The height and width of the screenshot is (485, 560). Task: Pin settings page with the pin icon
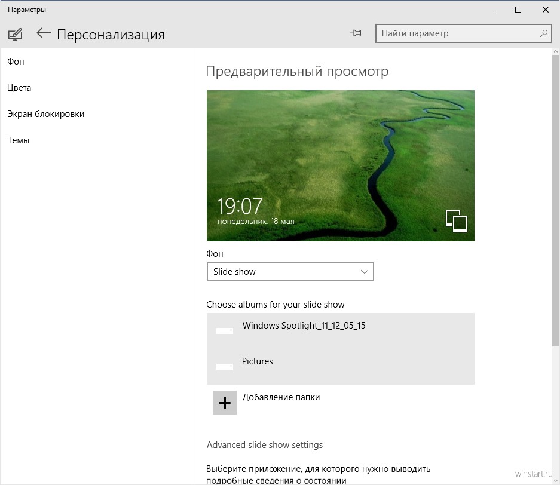point(356,33)
